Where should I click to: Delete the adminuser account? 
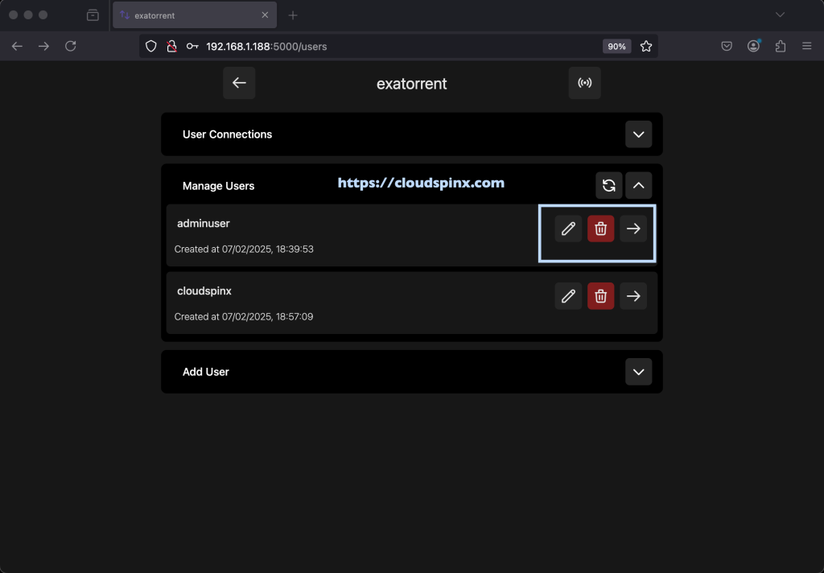pos(600,229)
